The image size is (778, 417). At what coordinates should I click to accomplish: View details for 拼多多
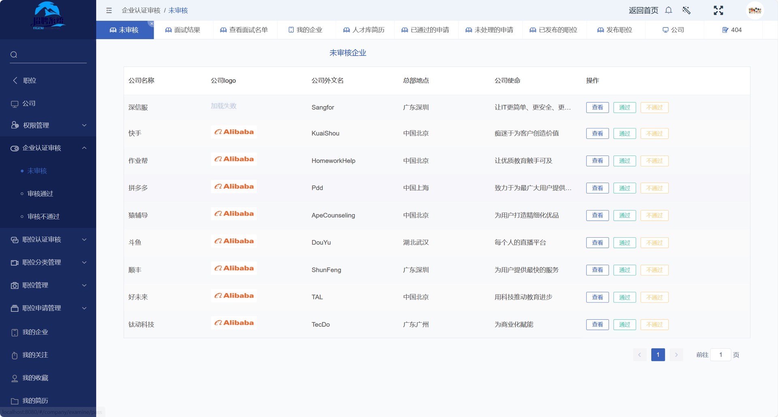coord(597,188)
